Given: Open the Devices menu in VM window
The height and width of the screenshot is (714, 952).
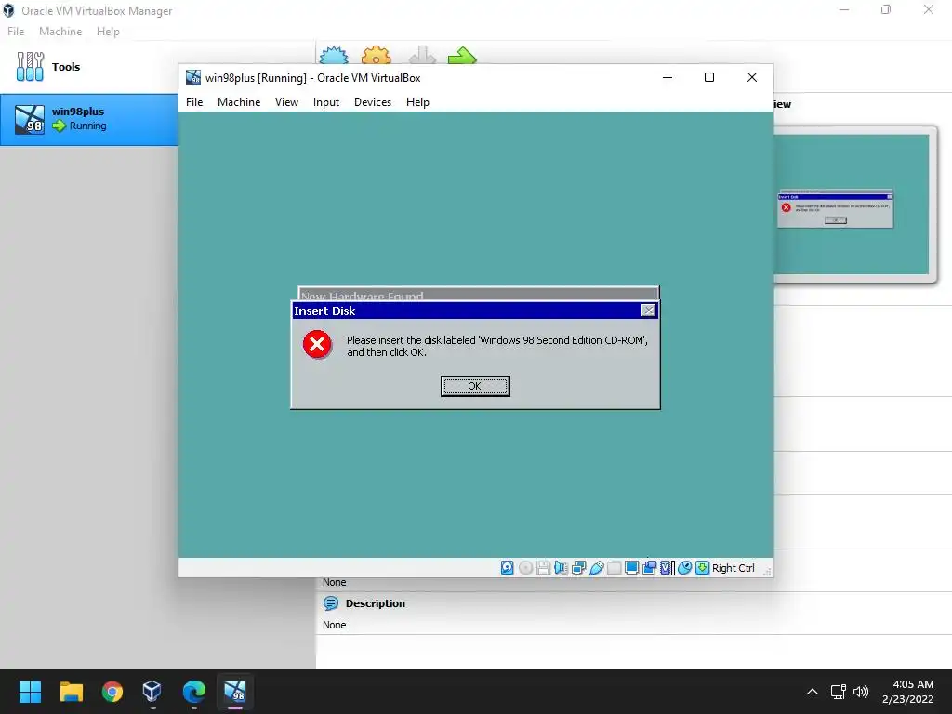Looking at the screenshot, I should (x=373, y=102).
